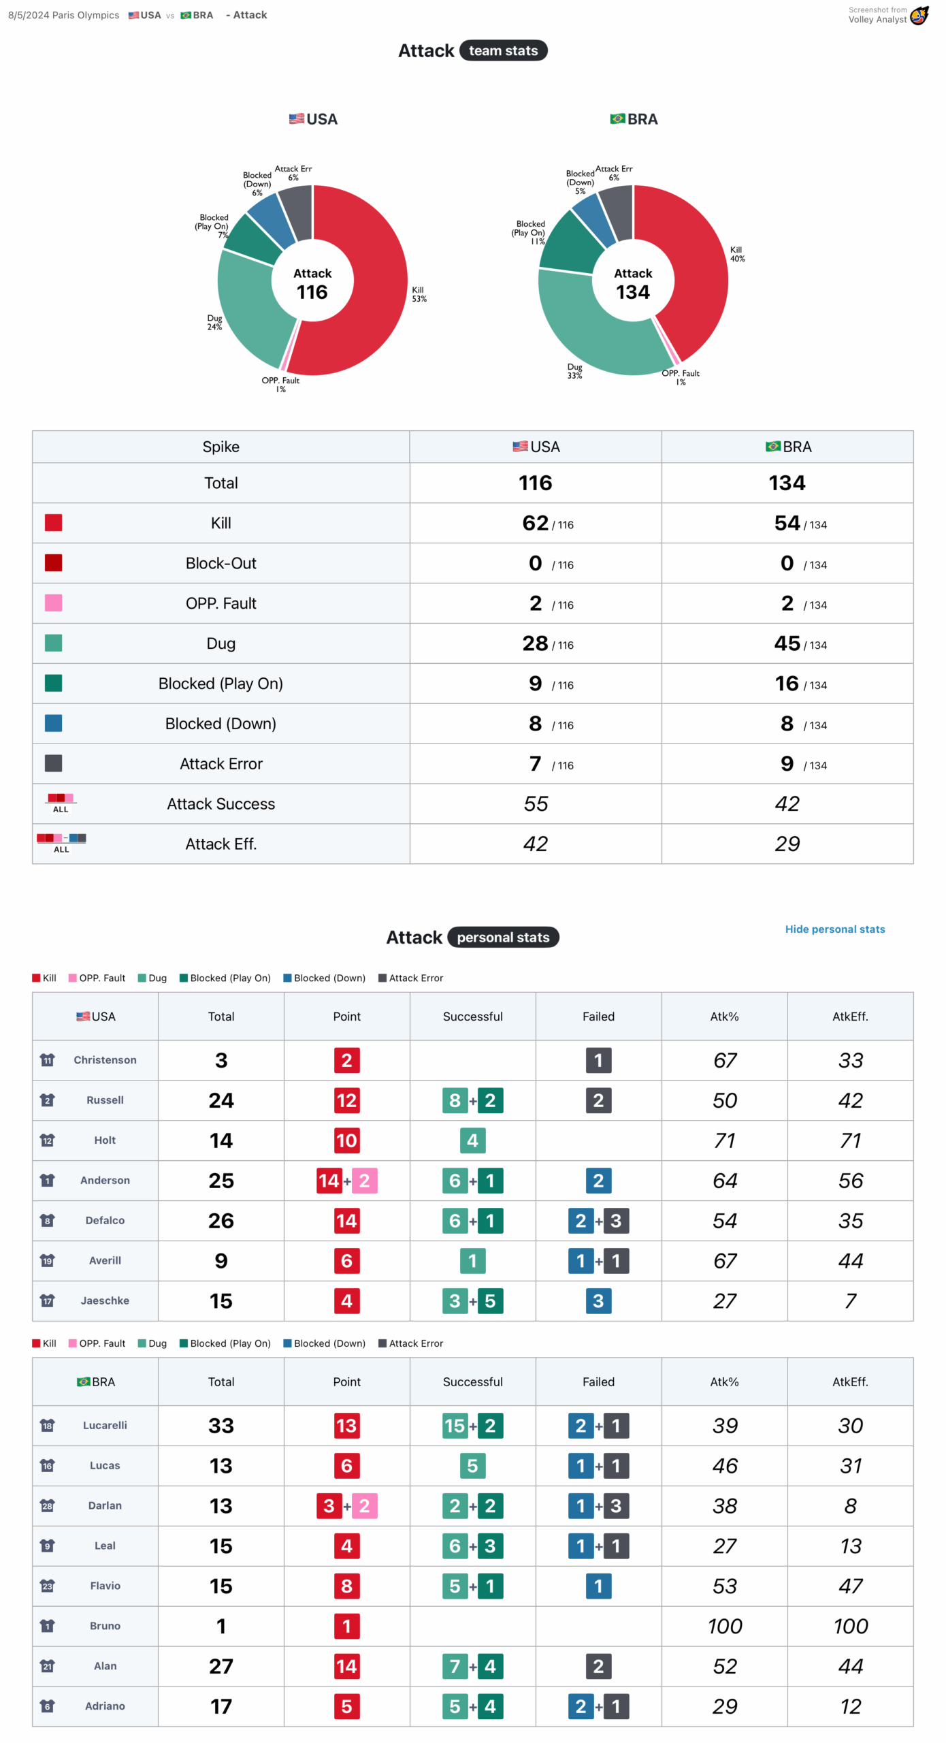Image resolution: width=946 pixels, height=1743 pixels.
Task: Click the team stats badge
Action: coord(503,51)
